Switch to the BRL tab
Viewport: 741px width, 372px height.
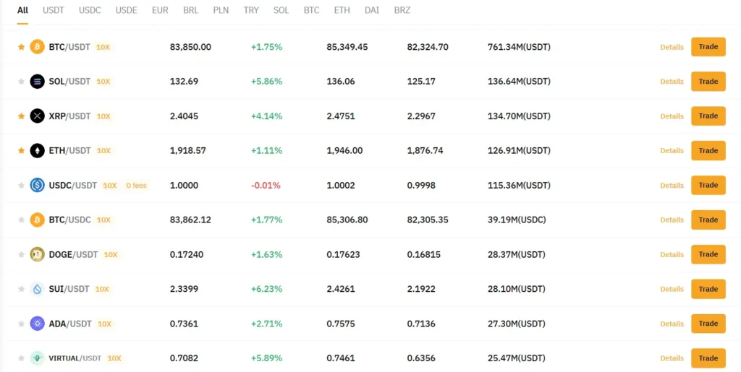[x=191, y=10]
